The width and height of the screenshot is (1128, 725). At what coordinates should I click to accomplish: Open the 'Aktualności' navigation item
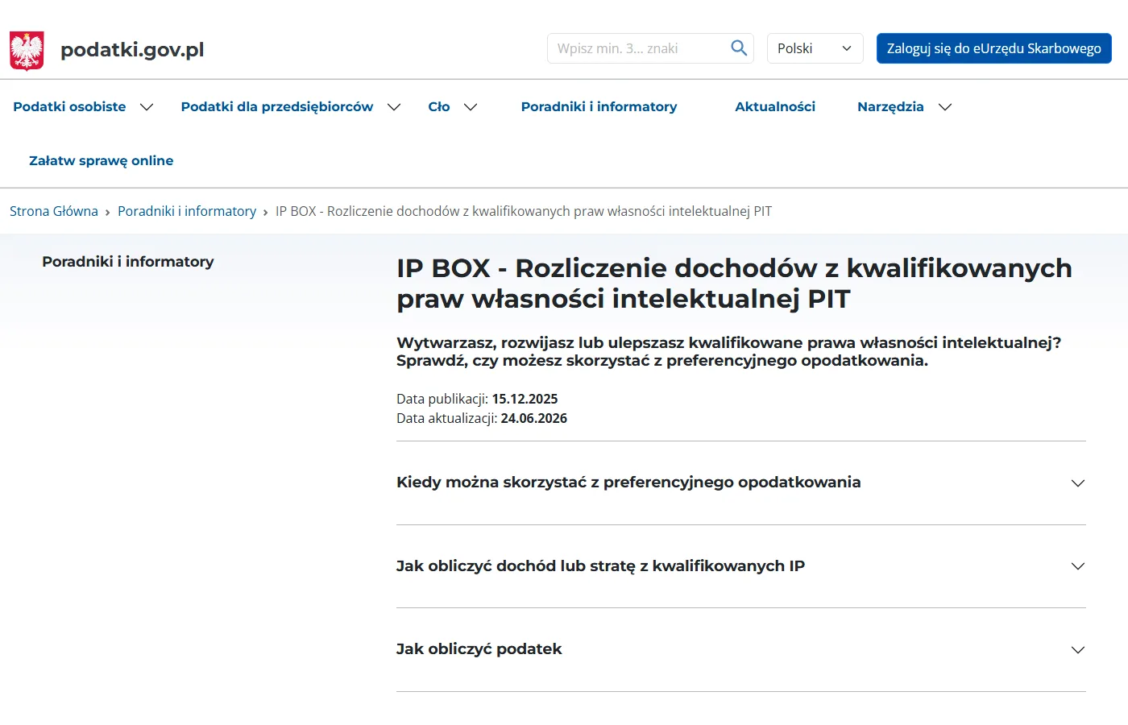775,106
